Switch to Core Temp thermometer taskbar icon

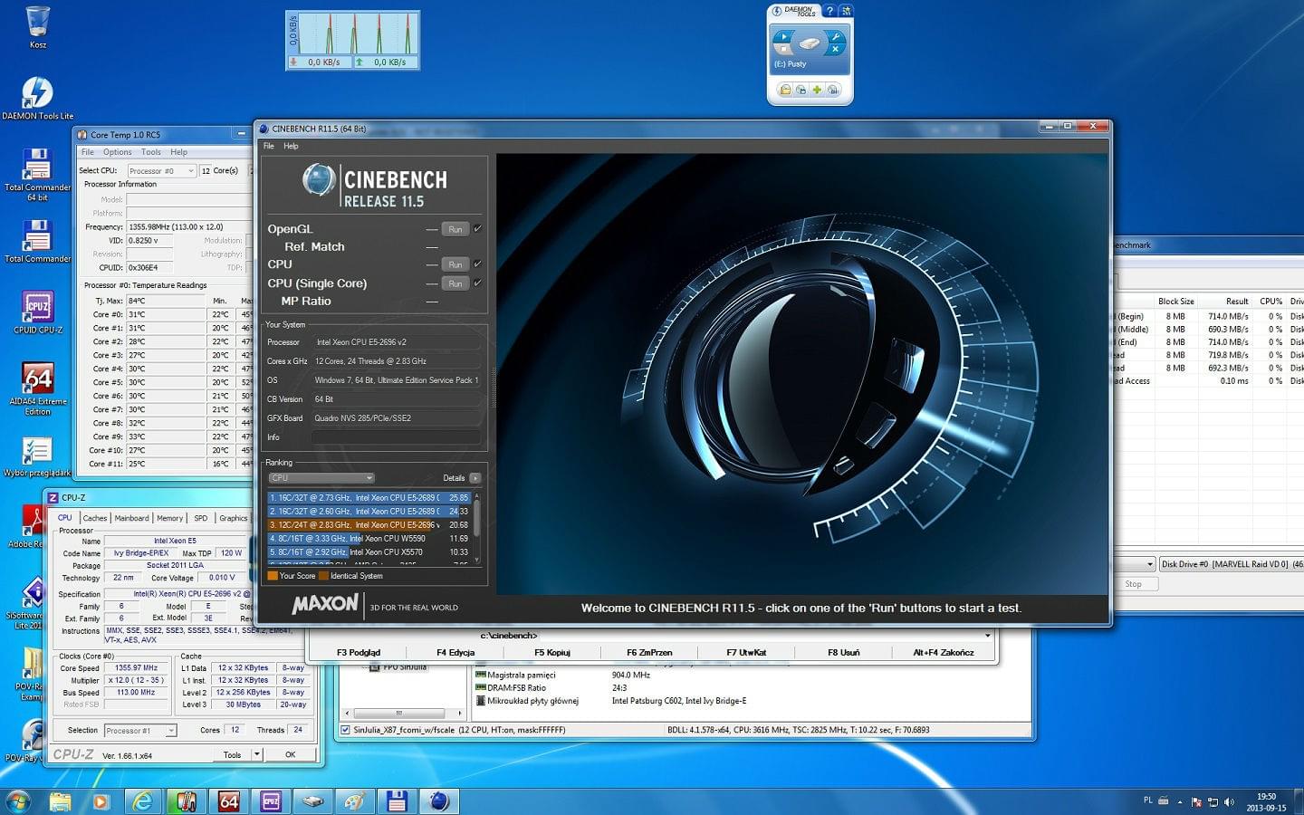[186, 801]
